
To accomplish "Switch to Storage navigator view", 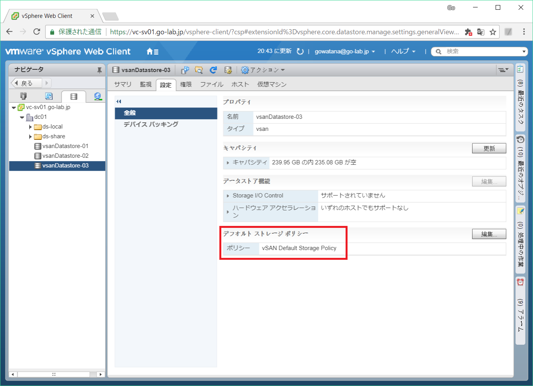I will 74,96.
